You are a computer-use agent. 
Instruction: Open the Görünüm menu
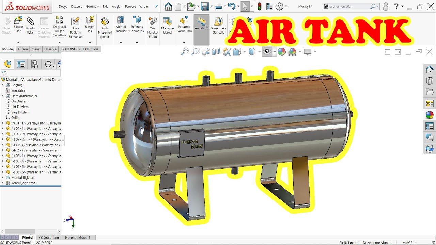pos(92,7)
